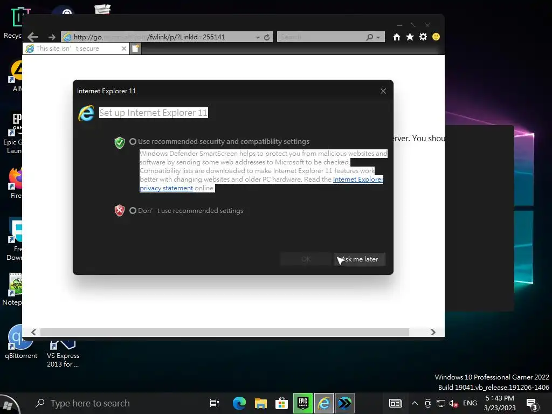Open Favorites star icon
This screenshot has width=552, height=414.
[410, 37]
